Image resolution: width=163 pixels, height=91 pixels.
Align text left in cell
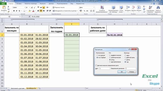pos(38,11)
